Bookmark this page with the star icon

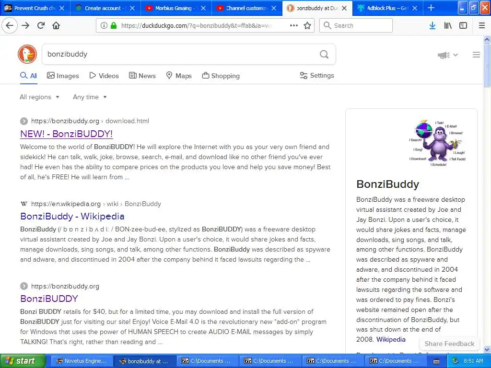[x=307, y=25]
